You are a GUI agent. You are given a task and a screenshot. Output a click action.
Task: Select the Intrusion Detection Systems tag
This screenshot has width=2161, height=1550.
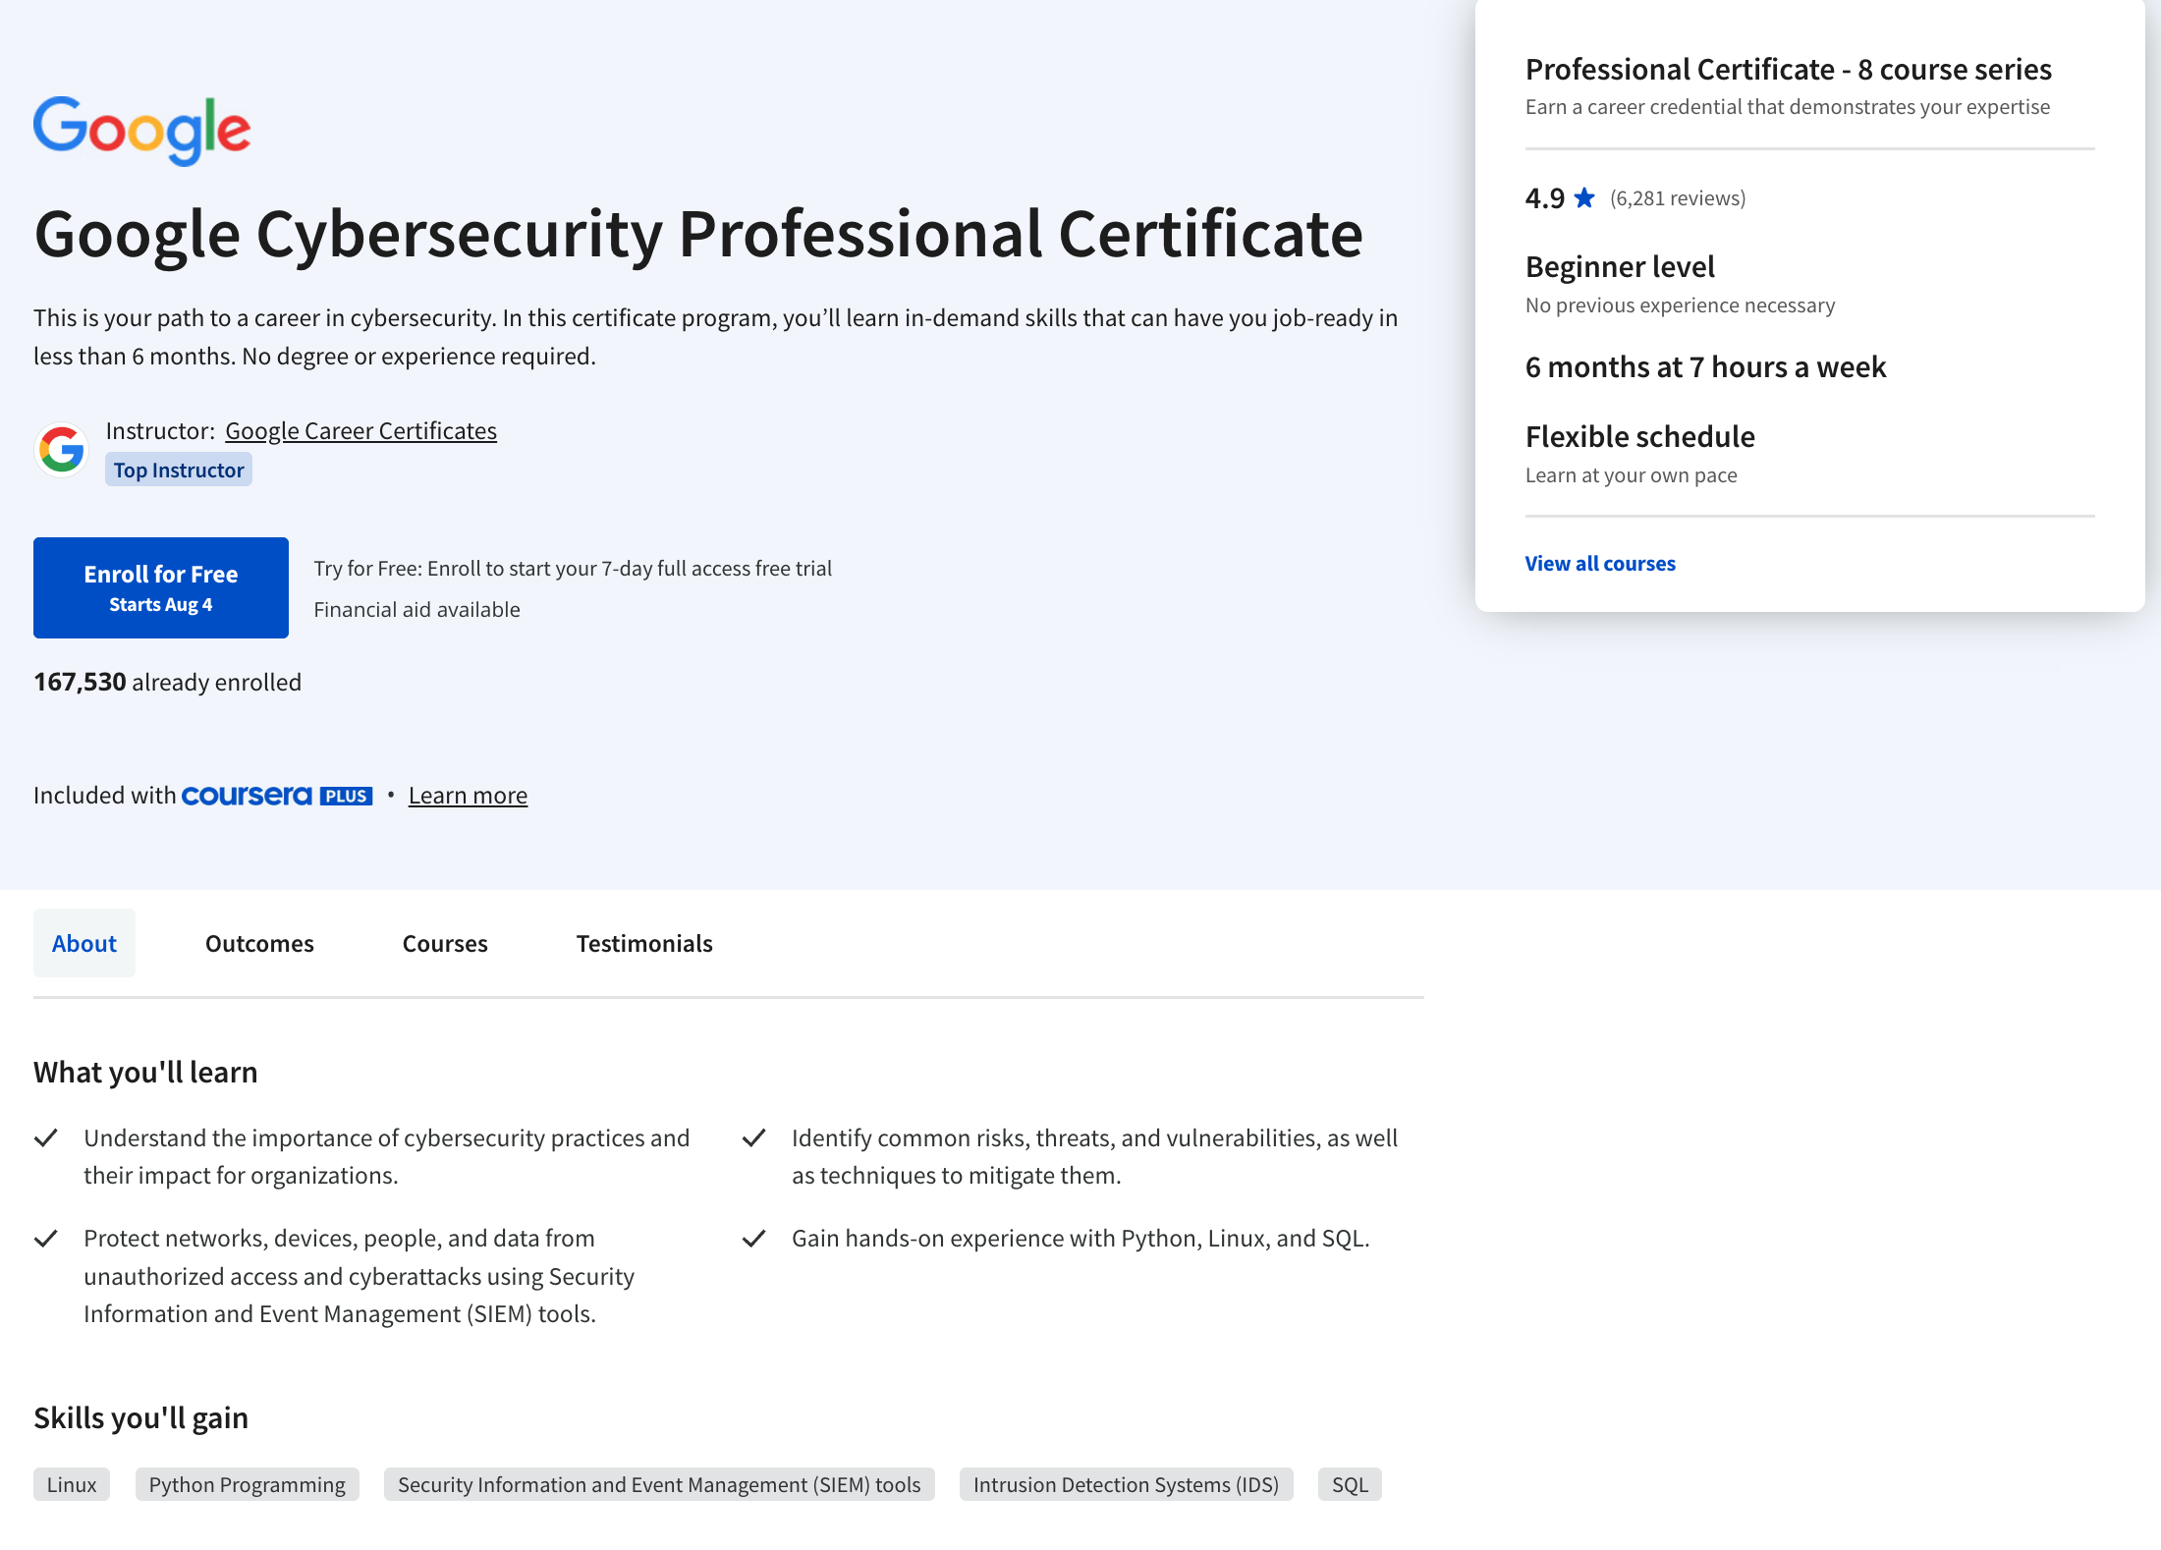[x=1126, y=1484]
